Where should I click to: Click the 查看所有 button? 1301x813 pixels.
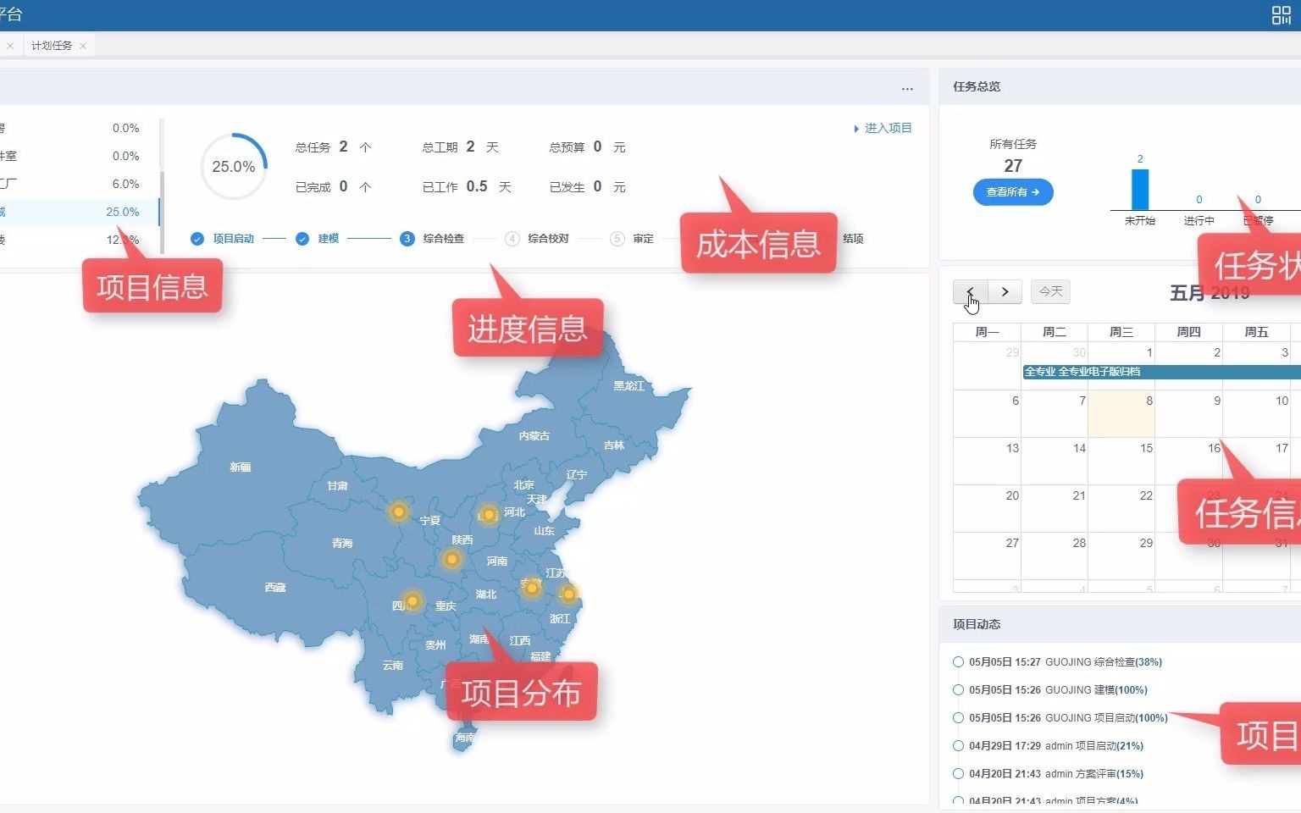click(1013, 192)
